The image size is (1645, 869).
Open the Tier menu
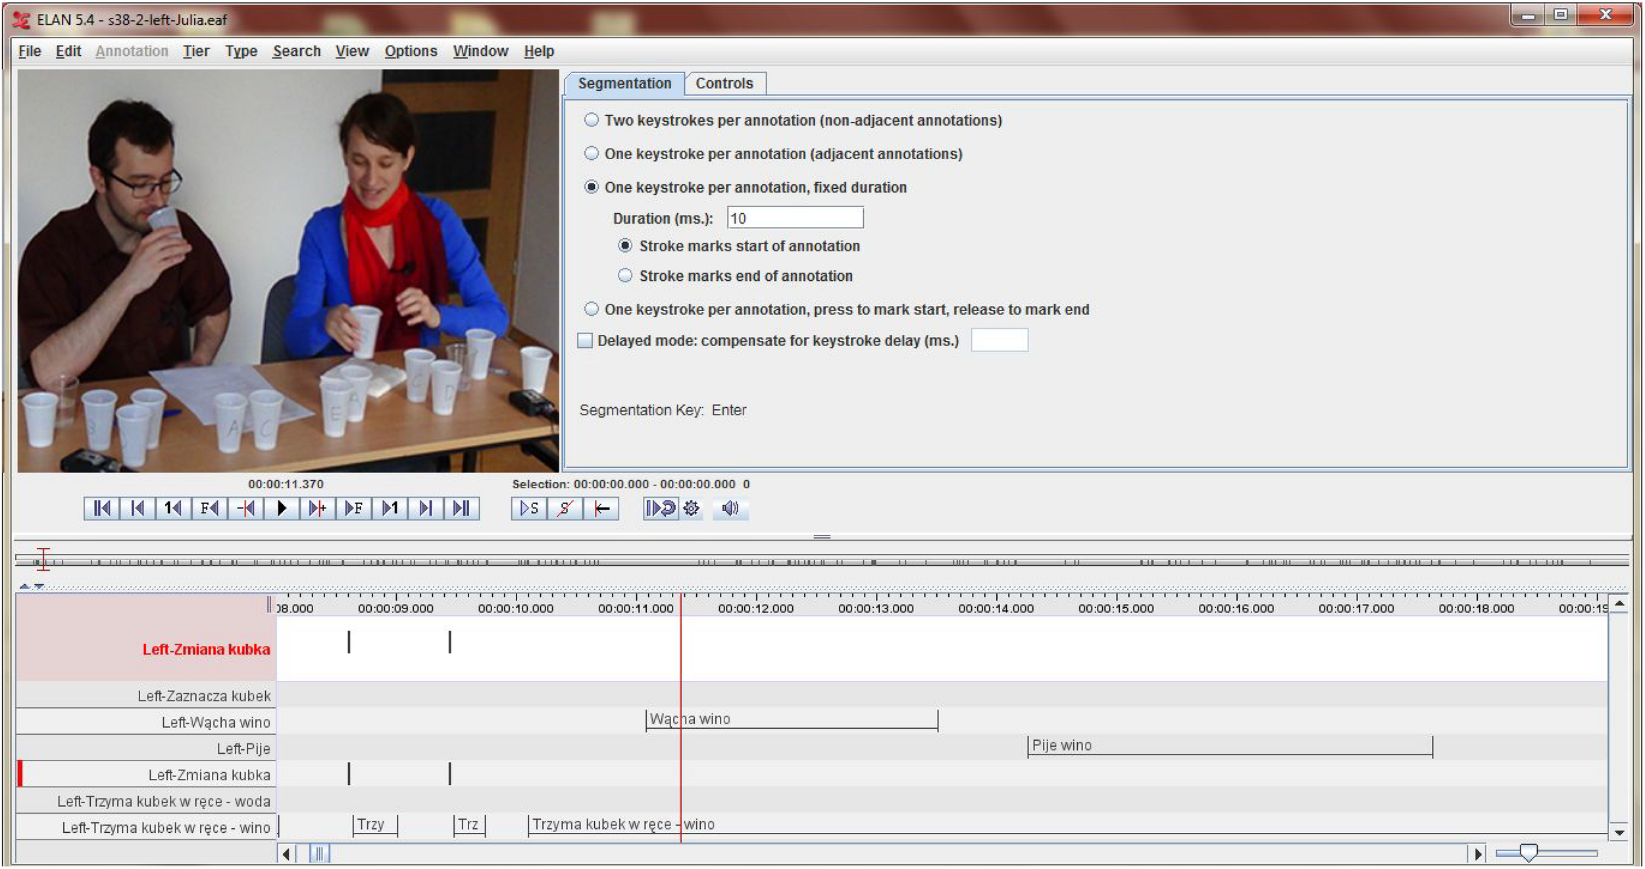195,51
